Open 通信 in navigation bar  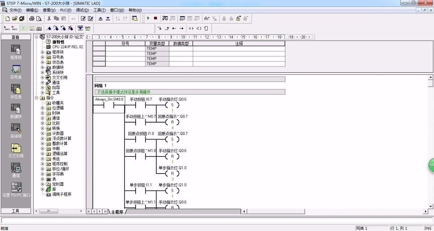[x=16, y=170]
